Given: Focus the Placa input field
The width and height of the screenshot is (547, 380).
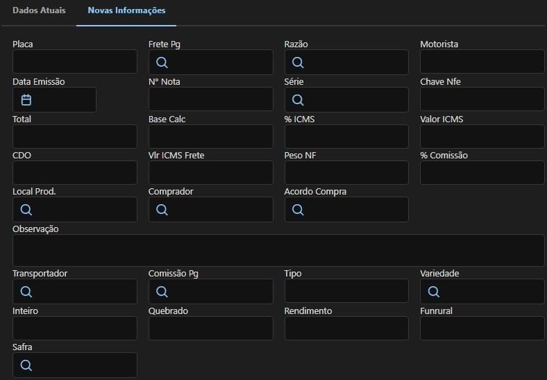Looking at the screenshot, I should click(75, 63).
